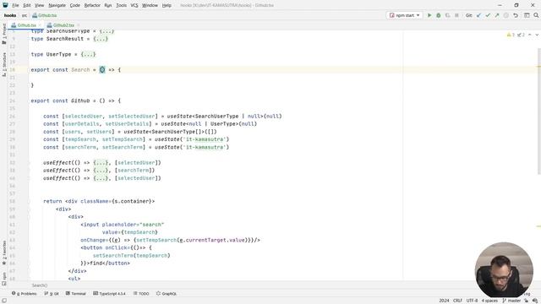The height and width of the screenshot is (304, 541).
Task: Open the Tools menu
Action: tap(121, 5)
